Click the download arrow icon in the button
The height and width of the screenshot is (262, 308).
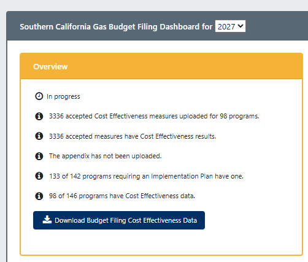[x=47, y=220]
